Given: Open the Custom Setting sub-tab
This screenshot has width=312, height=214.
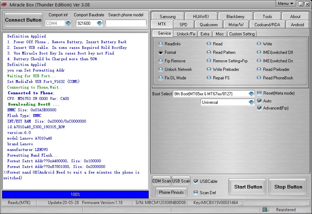Looking at the screenshot, I should pos(242,34).
